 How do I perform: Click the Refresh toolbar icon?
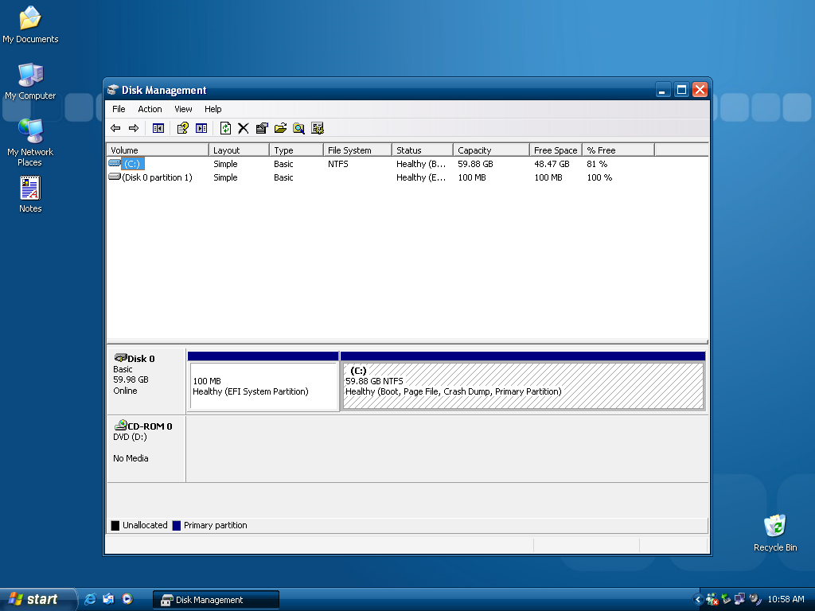coord(225,128)
